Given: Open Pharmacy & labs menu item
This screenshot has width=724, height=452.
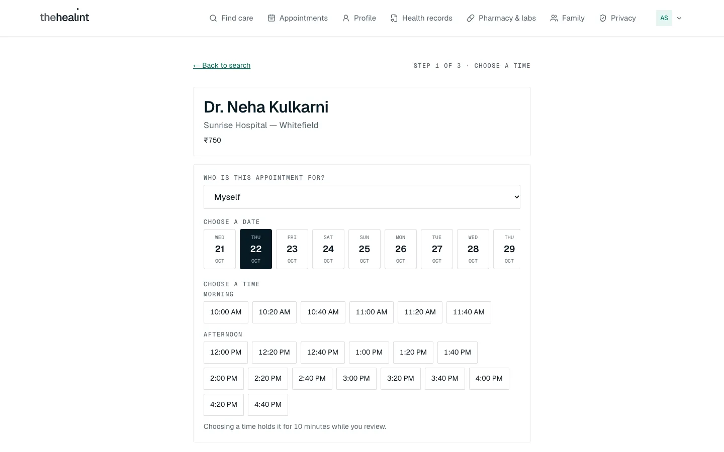Looking at the screenshot, I should tap(501, 18).
